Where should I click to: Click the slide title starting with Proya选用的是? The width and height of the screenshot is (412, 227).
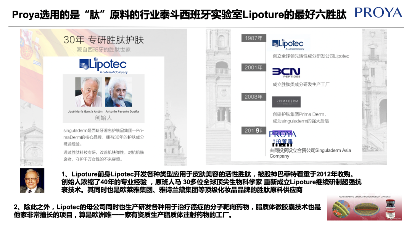click(x=179, y=15)
